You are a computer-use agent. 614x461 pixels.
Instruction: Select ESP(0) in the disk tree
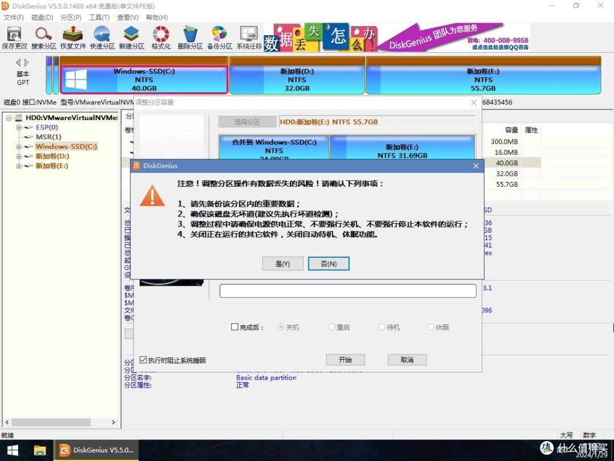(47, 127)
